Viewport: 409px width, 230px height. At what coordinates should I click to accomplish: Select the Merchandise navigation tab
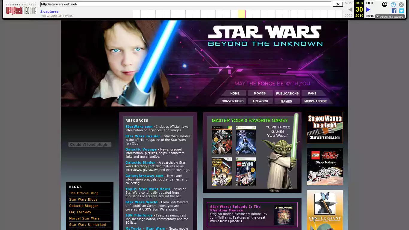tap(315, 101)
